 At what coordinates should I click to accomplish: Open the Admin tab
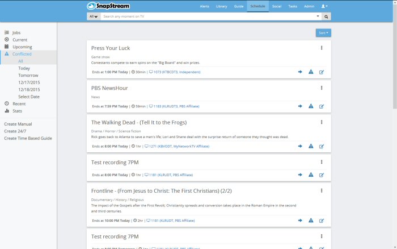point(309,6)
